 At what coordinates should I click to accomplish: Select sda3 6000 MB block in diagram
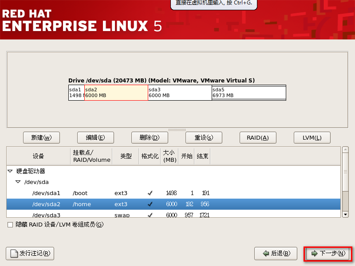tap(180, 93)
